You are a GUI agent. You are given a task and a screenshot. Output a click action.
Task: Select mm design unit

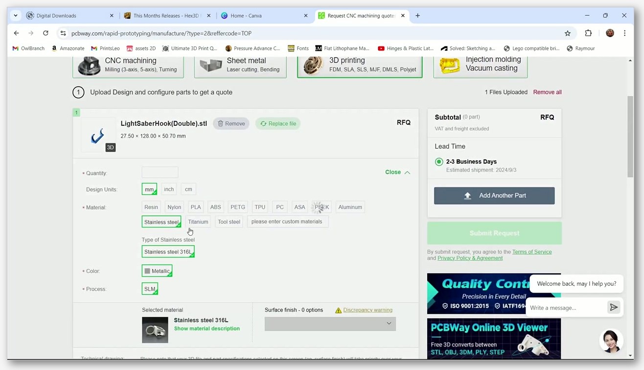149,189
